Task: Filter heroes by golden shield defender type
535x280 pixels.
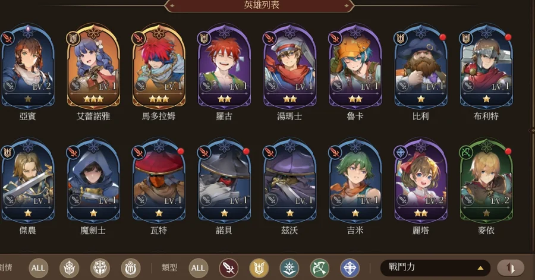Action: pos(259,268)
